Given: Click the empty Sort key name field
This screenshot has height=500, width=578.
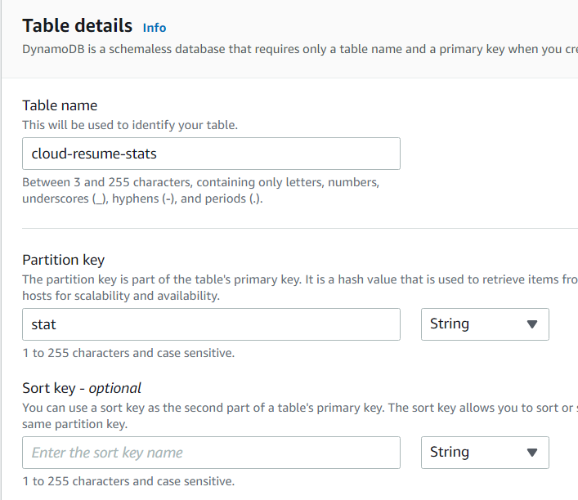Looking at the screenshot, I should (x=211, y=453).
